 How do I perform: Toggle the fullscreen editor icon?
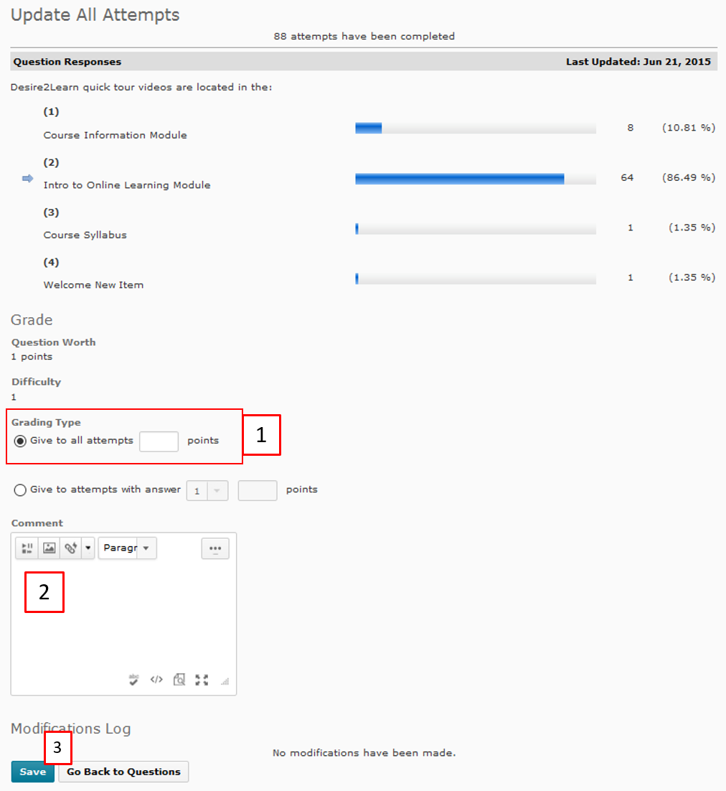202,680
